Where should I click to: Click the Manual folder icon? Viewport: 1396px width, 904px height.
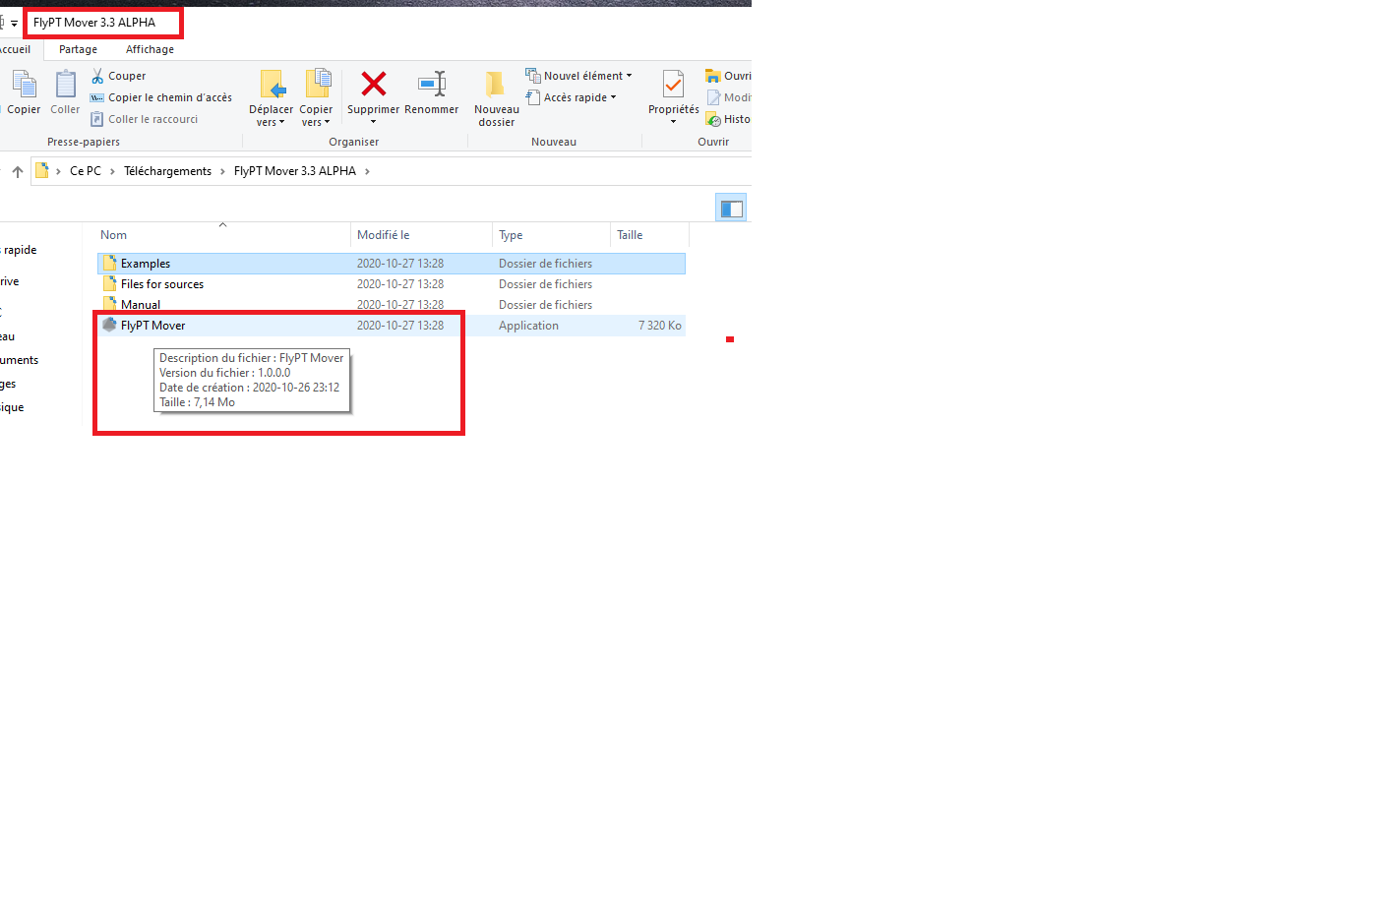click(x=110, y=304)
